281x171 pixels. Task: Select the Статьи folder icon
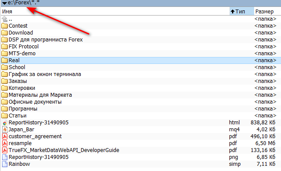click(5, 116)
